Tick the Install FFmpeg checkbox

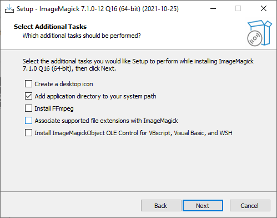[28, 108]
